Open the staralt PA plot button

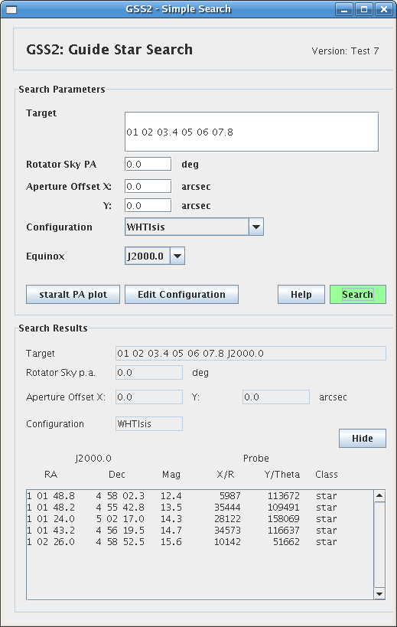73,294
